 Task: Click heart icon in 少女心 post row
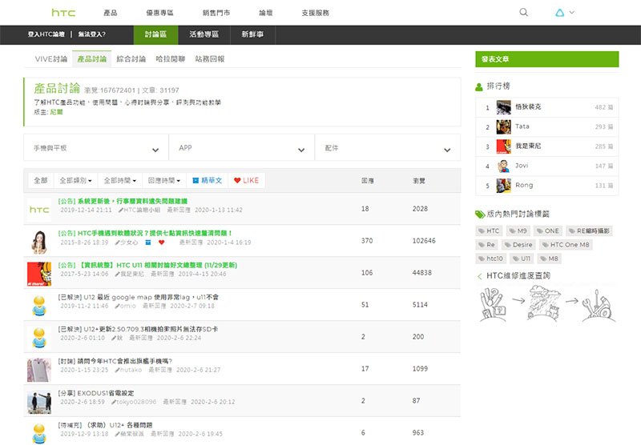tap(162, 243)
